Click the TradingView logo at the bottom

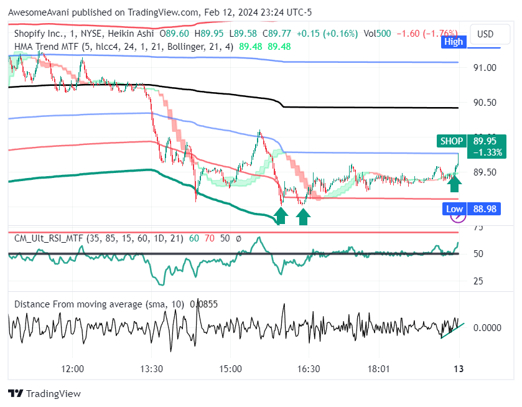[44, 394]
